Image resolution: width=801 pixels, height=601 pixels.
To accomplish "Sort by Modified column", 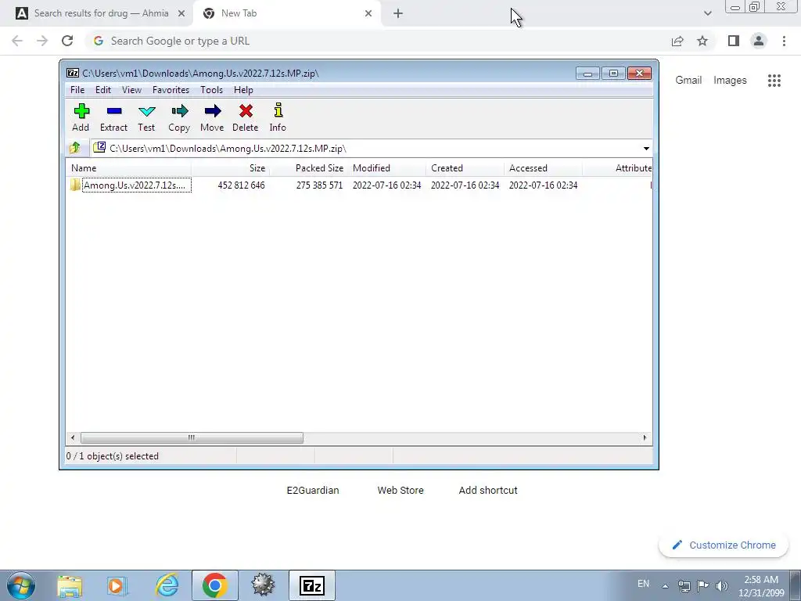I will tap(386, 168).
